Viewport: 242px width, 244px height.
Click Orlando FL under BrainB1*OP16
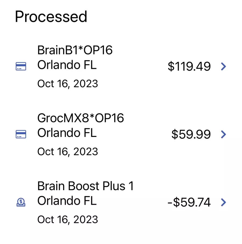click(67, 65)
